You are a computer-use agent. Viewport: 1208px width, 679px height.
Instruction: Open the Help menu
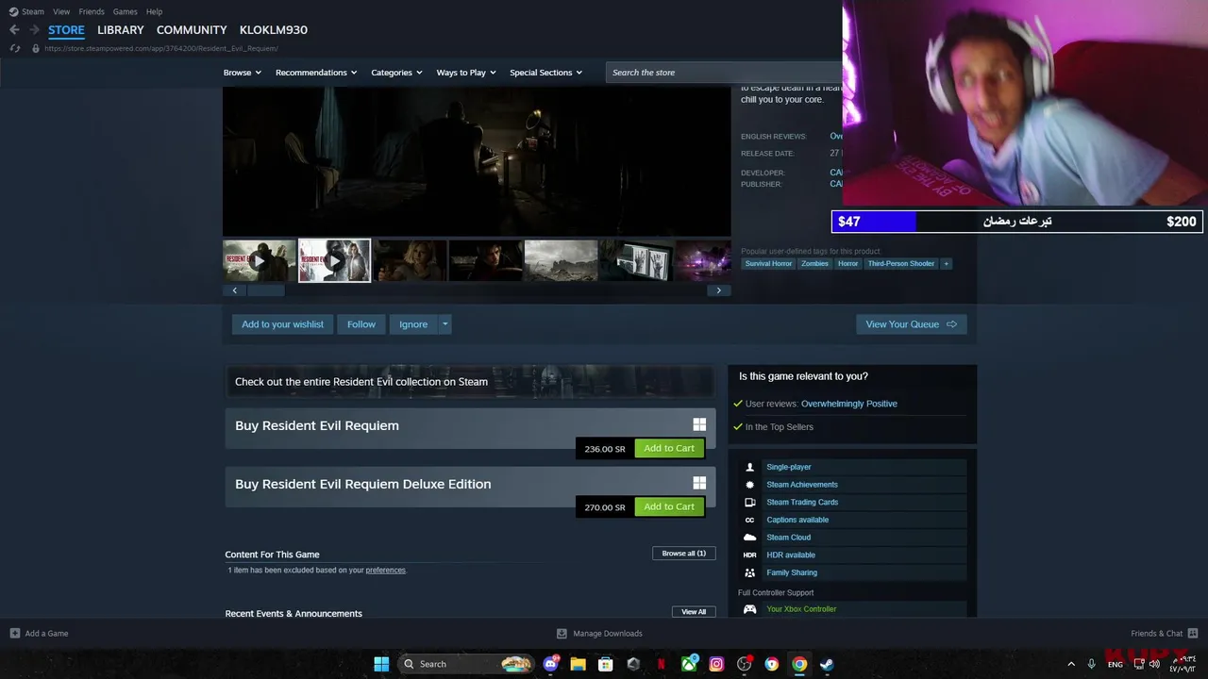pyautogui.click(x=155, y=11)
